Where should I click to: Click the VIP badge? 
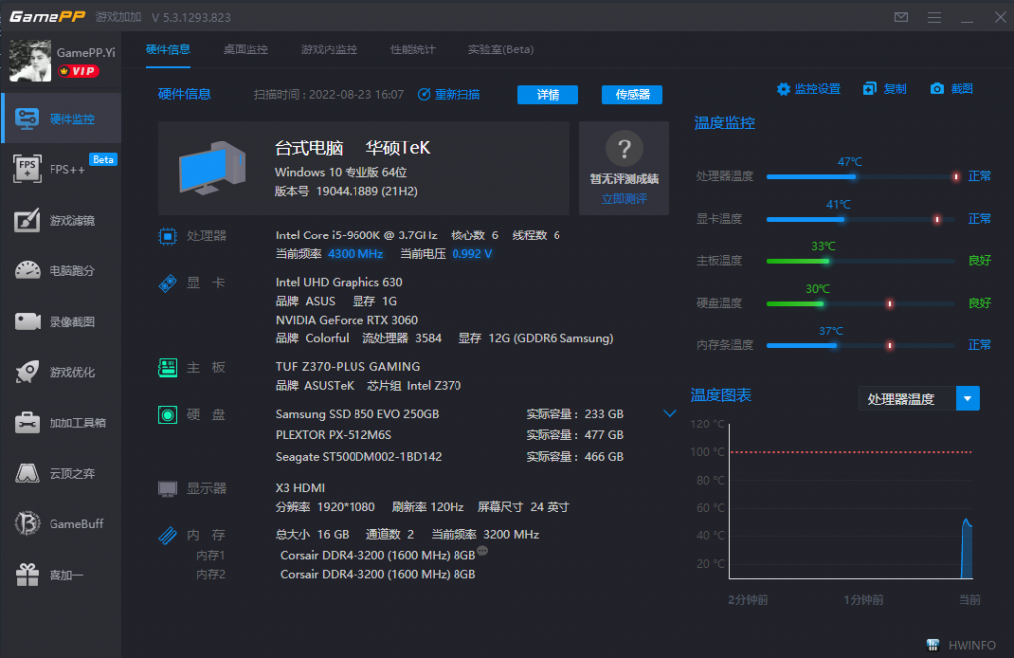pos(79,71)
